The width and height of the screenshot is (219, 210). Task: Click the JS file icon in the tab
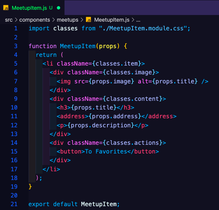(x=6, y=8)
